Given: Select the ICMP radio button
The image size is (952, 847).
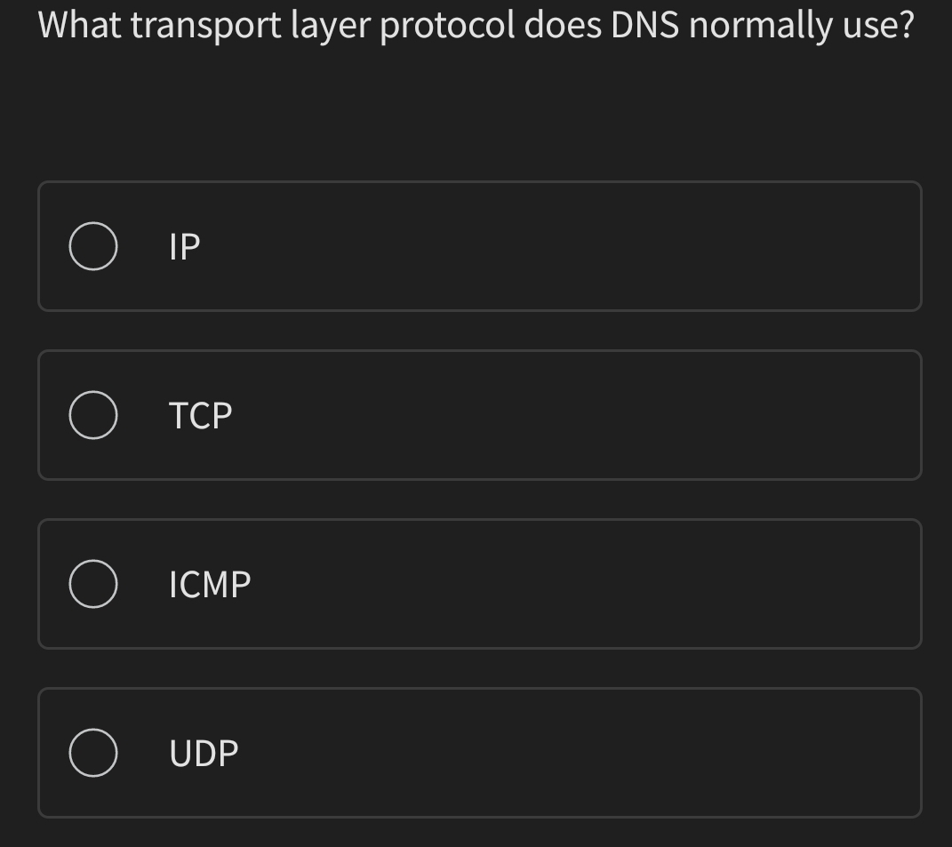Looking at the screenshot, I should 93,583.
